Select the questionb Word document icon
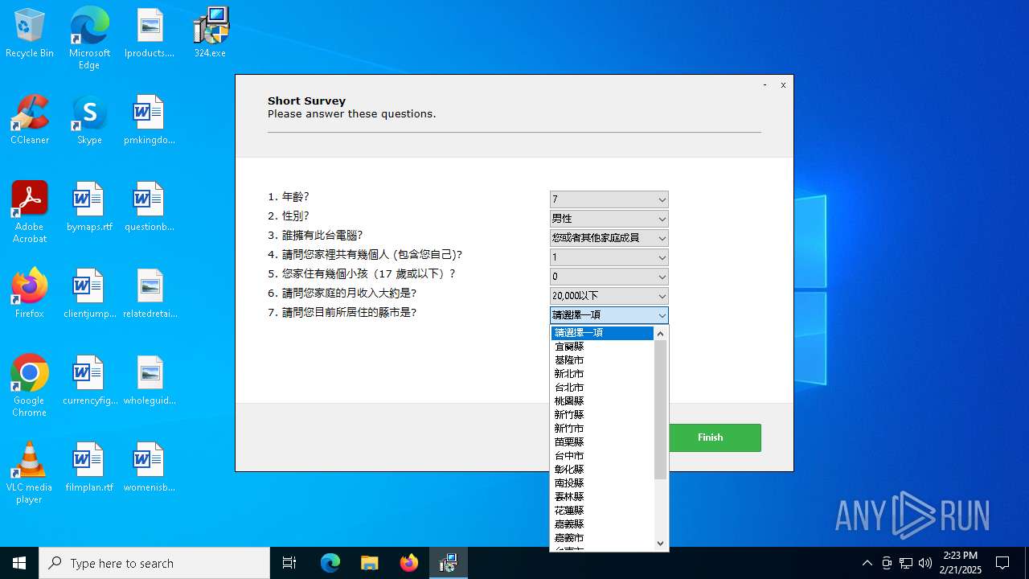Viewport: 1029px width, 579px height. click(x=150, y=207)
